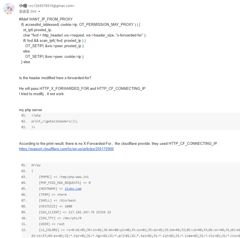Open the Cloudflare support article link

[66, 149]
